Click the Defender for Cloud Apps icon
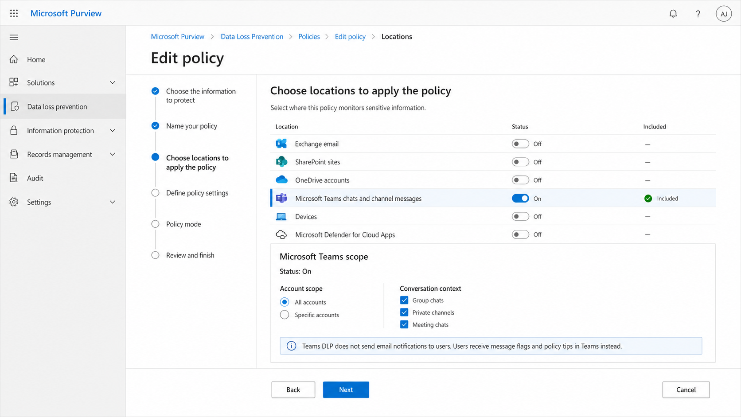The image size is (741, 417). (x=281, y=234)
